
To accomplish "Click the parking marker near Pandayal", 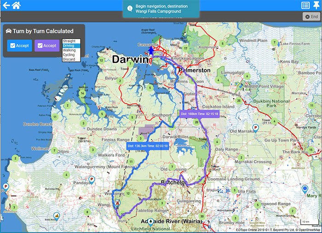I will coord(92,179).
